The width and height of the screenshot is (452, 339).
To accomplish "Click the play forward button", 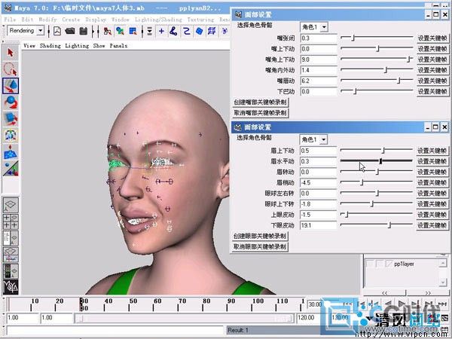I will (x=402, y=304).
